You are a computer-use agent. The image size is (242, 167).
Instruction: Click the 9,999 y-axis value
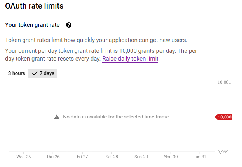pyautogui.click(x=223, y=152)
